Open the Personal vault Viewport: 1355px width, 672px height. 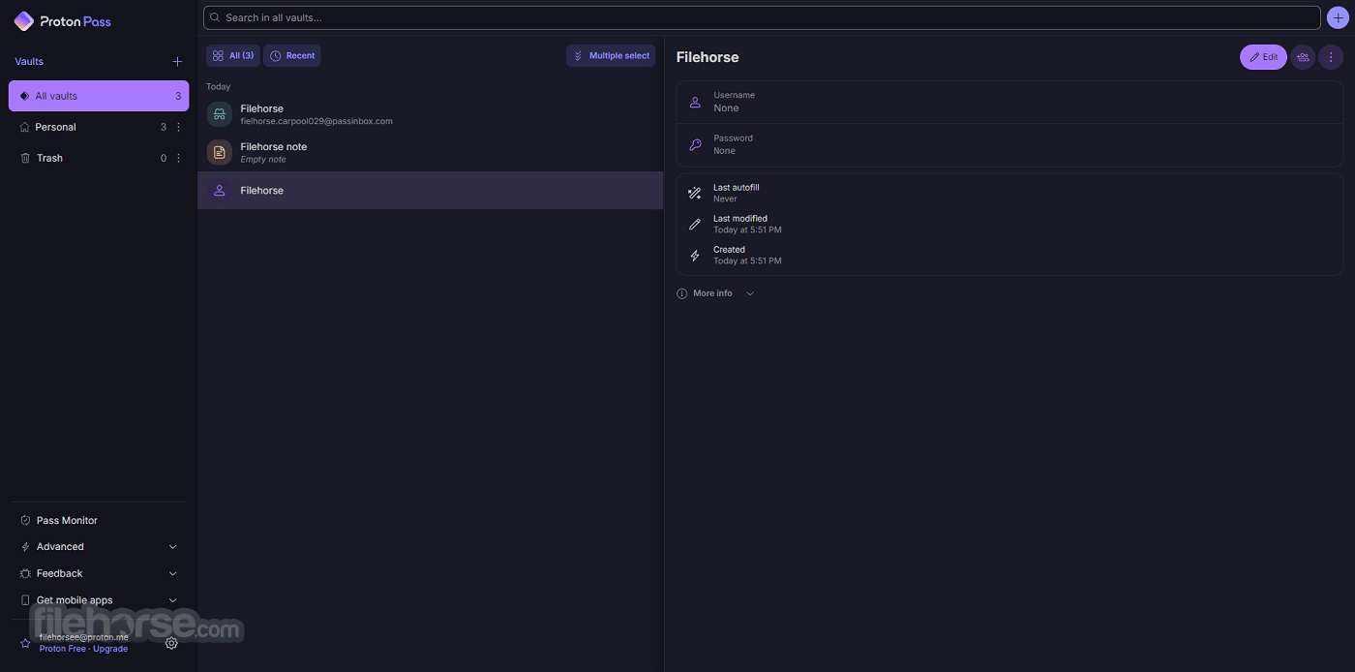pyautogui.click(x=55, y=127)
